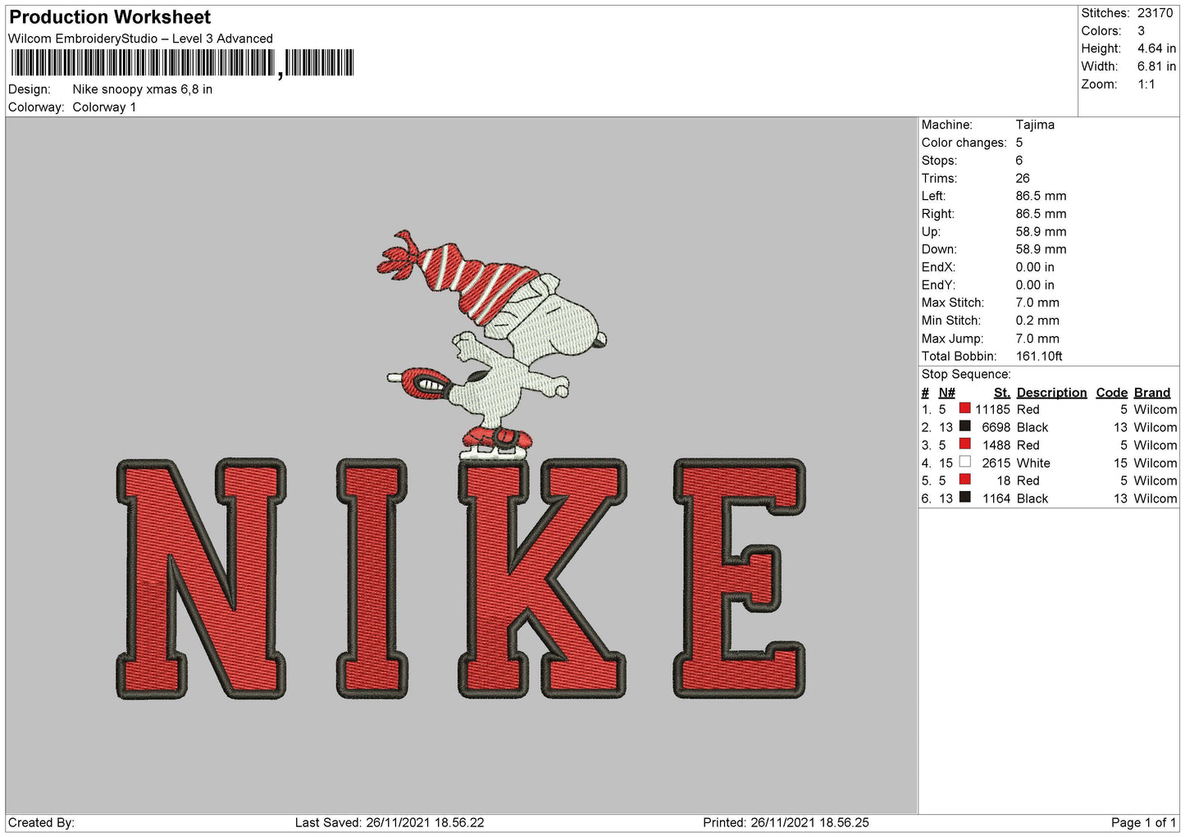Click the 'White' description in stop row 4
Image resolution: width=1185 pixels, height=837 pixels.
(1033, 463)
